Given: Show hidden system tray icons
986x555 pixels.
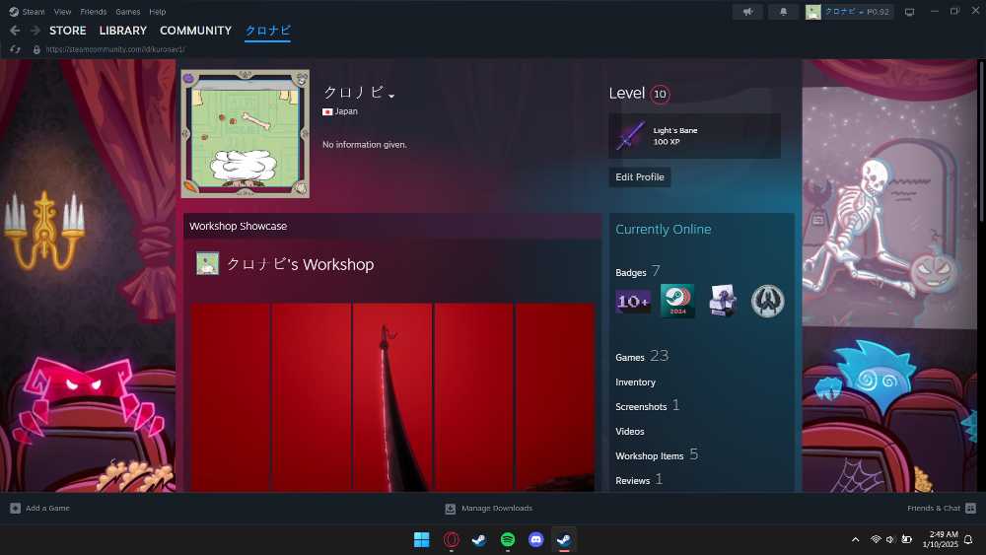Looking at the screenshot, I should tap(855, 539).
